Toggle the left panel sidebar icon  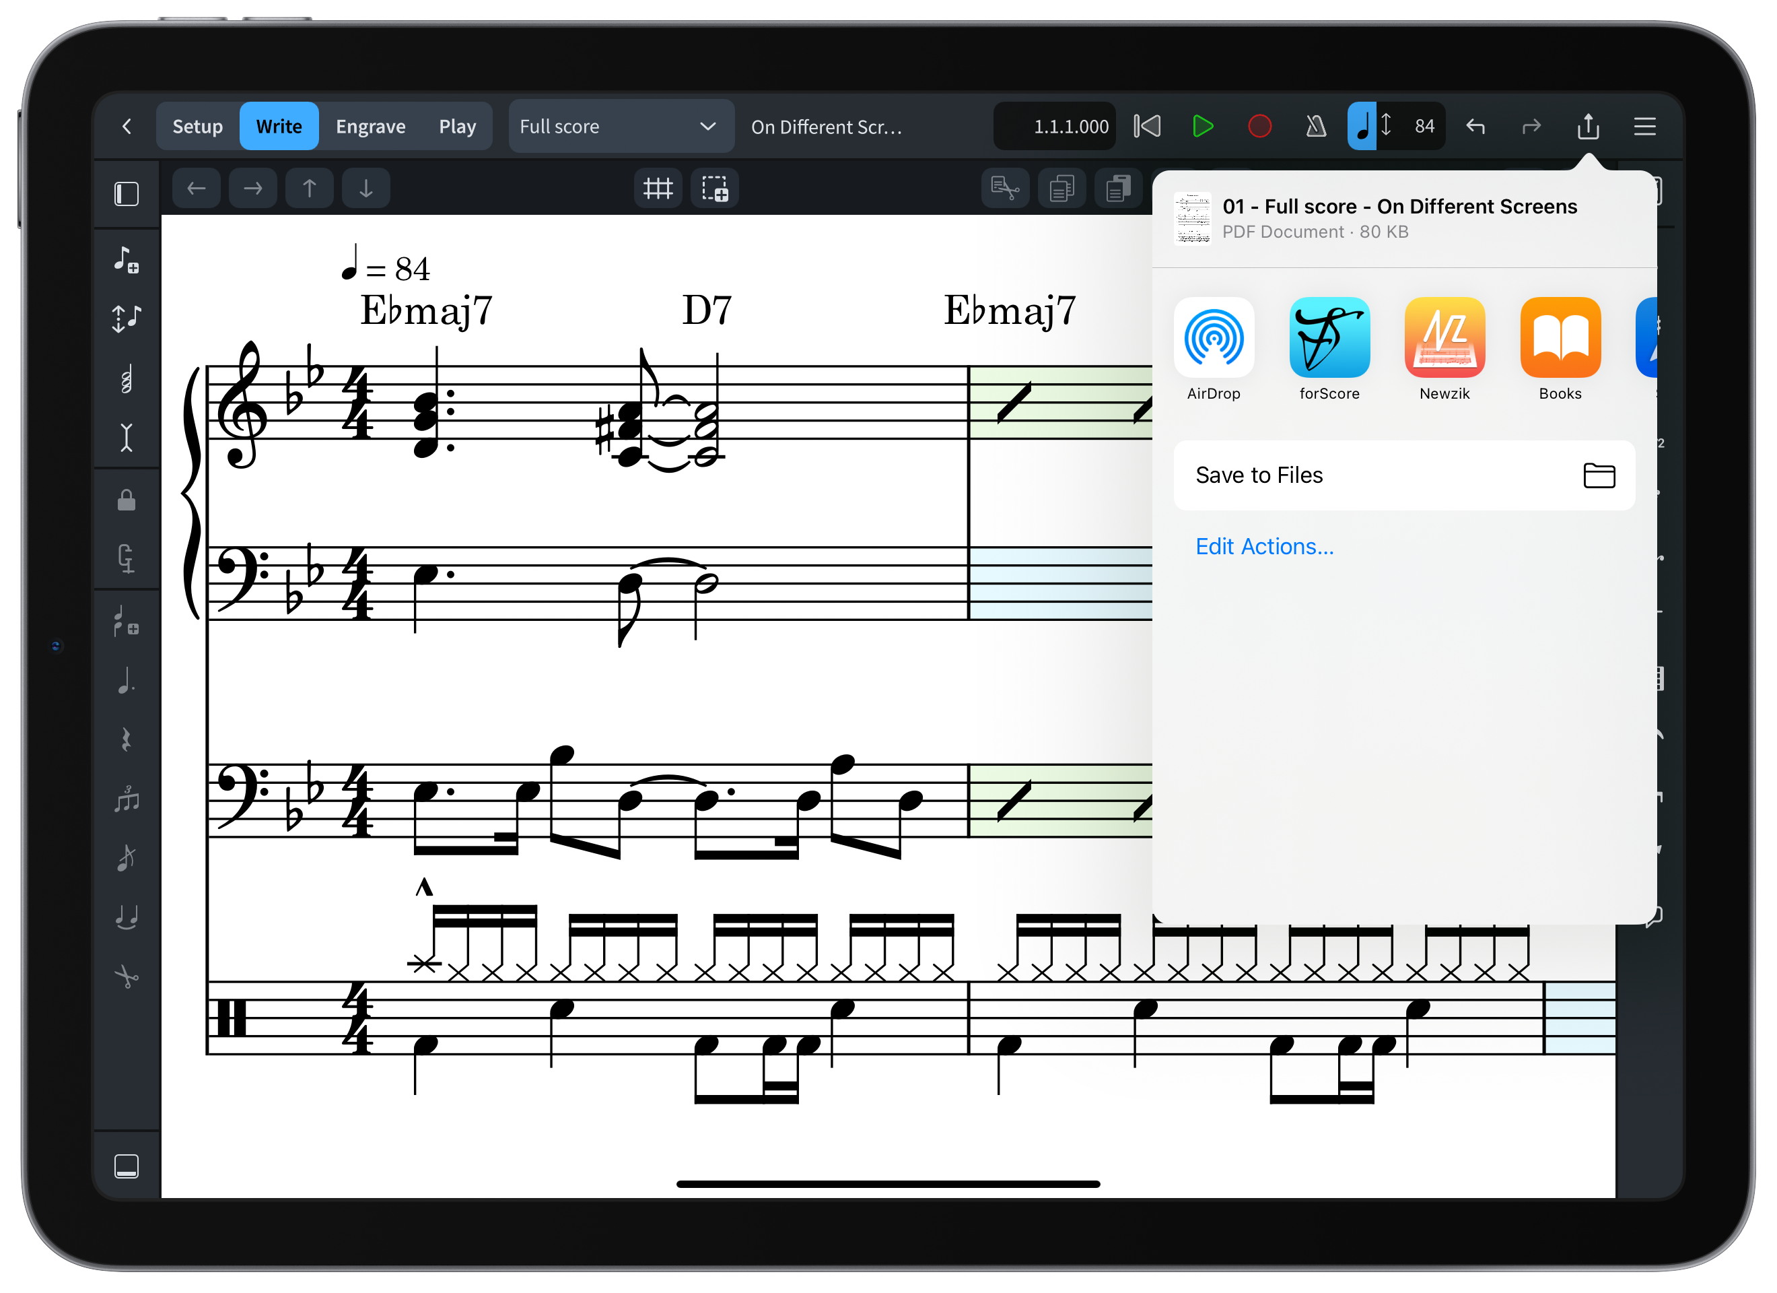(x=127, y=194)
